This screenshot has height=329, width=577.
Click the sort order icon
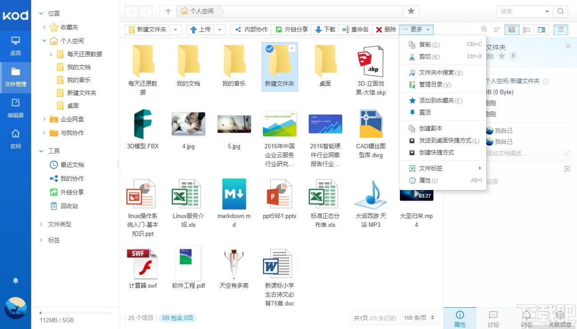click(496, 29)
